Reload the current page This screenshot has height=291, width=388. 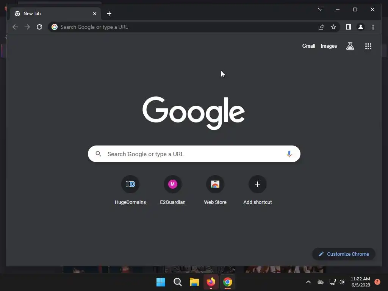[x=39, y=27]
